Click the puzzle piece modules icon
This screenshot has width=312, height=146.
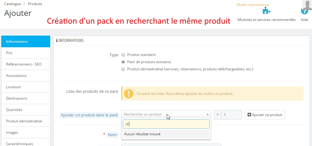267,10
